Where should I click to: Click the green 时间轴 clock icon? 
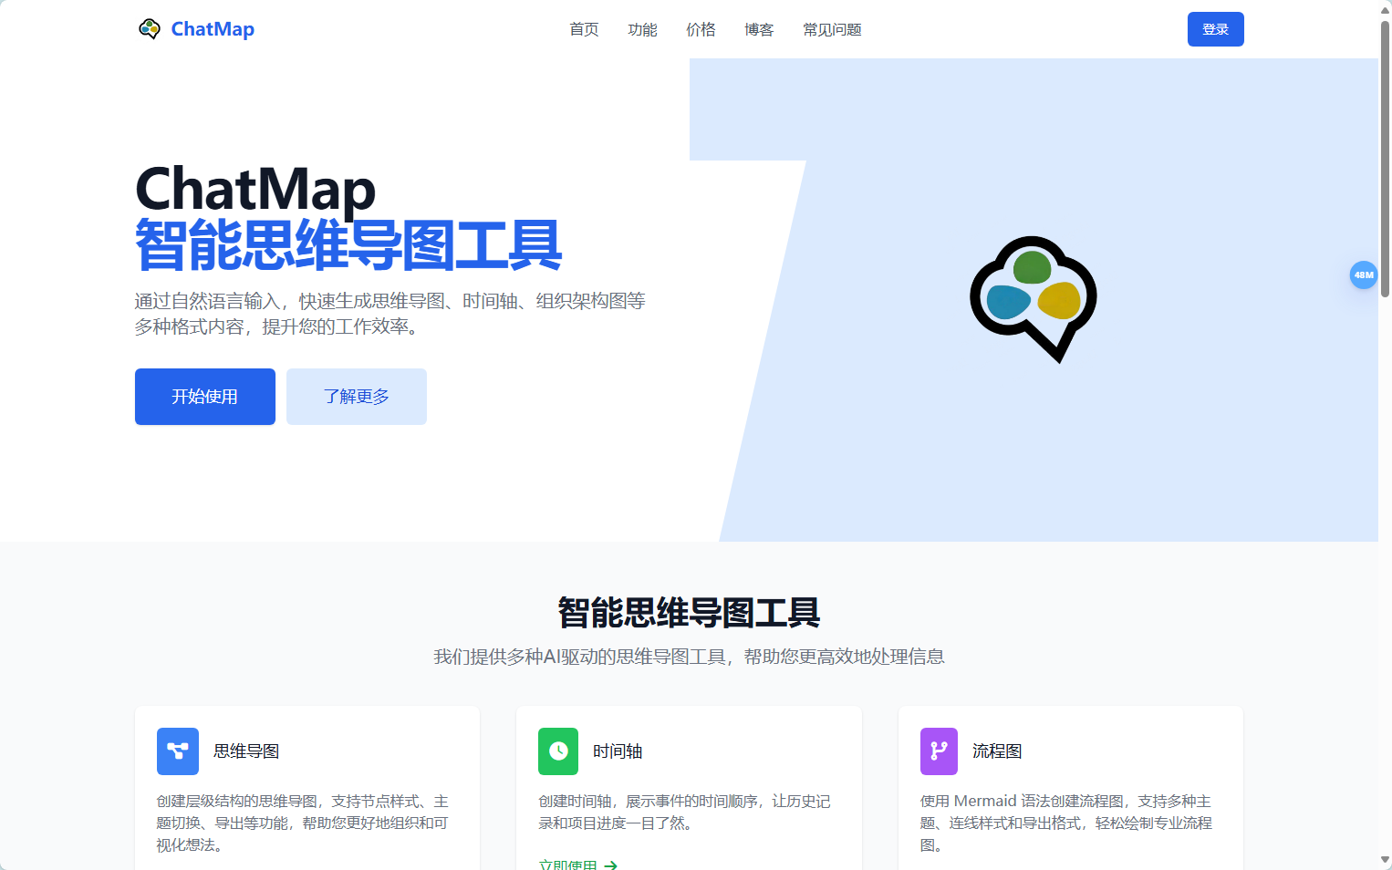(558, 751)
